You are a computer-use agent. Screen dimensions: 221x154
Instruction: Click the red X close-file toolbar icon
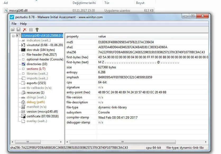(25, 30)
